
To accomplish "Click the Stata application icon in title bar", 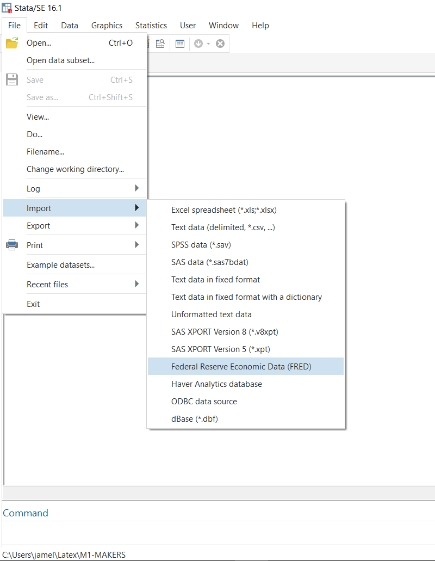I will (7, 8).
